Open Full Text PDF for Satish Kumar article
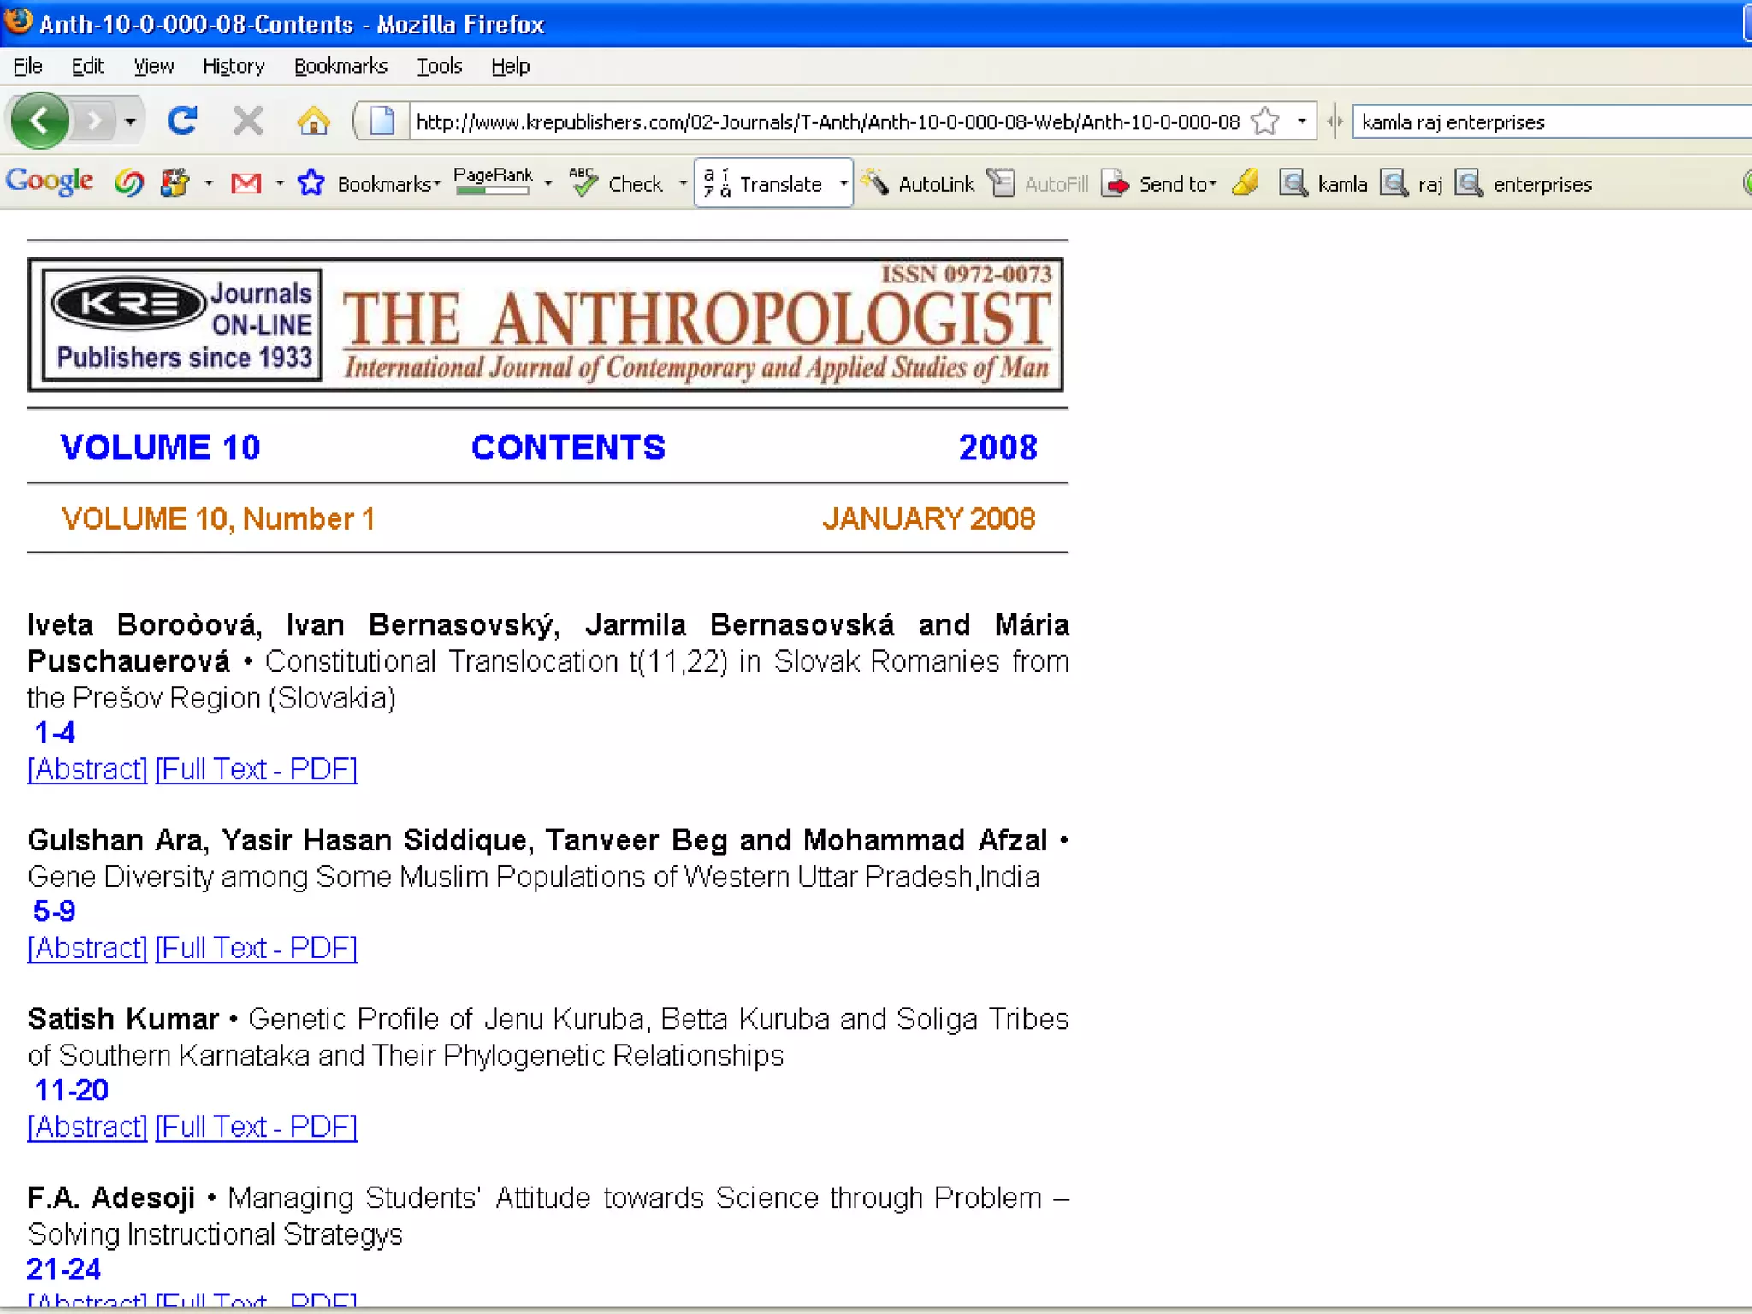1752x1314 pixels. 256,1127
